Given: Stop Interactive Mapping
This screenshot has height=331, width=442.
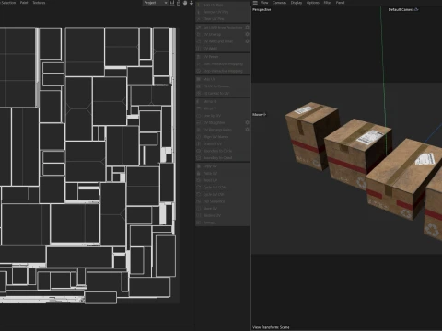Looking at the screenshot, I should (223, 71).
